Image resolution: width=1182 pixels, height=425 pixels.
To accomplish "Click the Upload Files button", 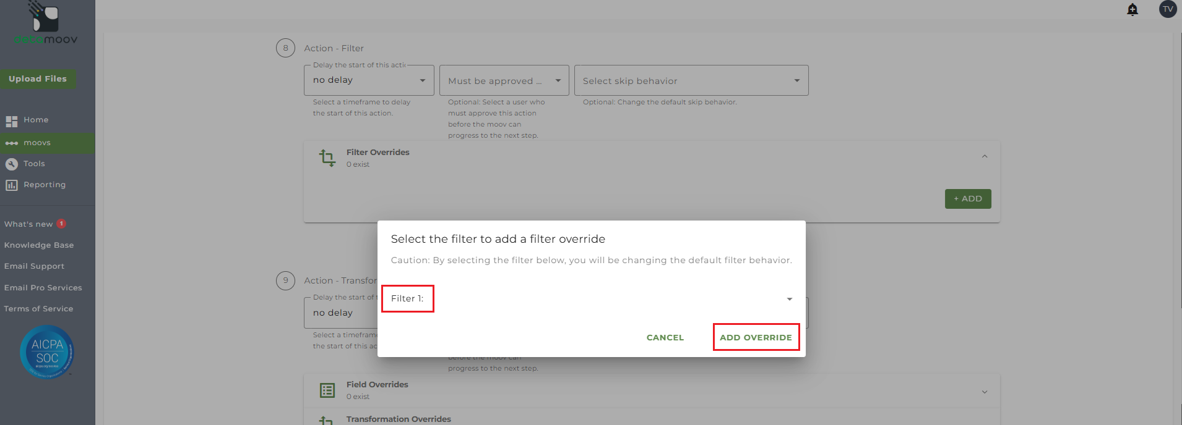I will [x=38, y=79].
